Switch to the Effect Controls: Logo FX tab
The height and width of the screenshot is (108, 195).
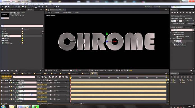[13, 10]
